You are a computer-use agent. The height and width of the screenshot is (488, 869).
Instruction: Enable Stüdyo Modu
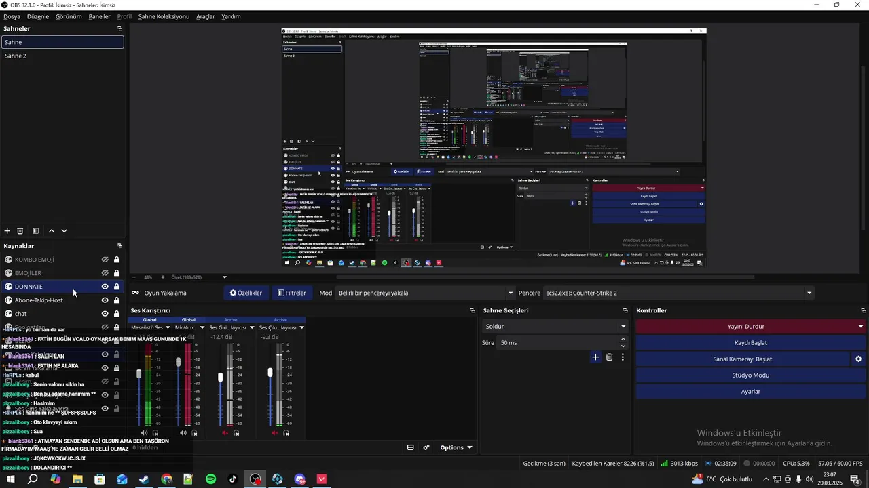click(x=750, y=375)
